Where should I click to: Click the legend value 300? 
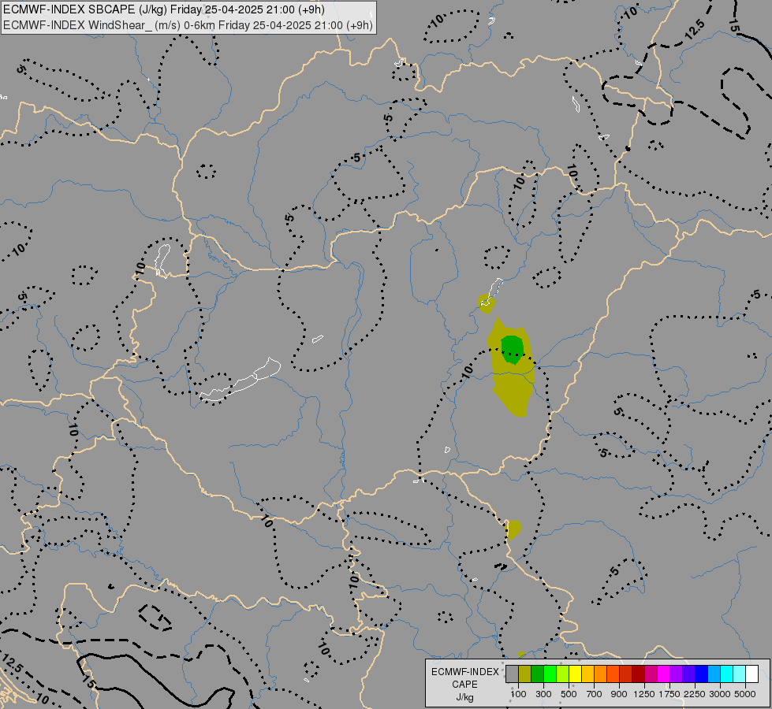point(543,694)
